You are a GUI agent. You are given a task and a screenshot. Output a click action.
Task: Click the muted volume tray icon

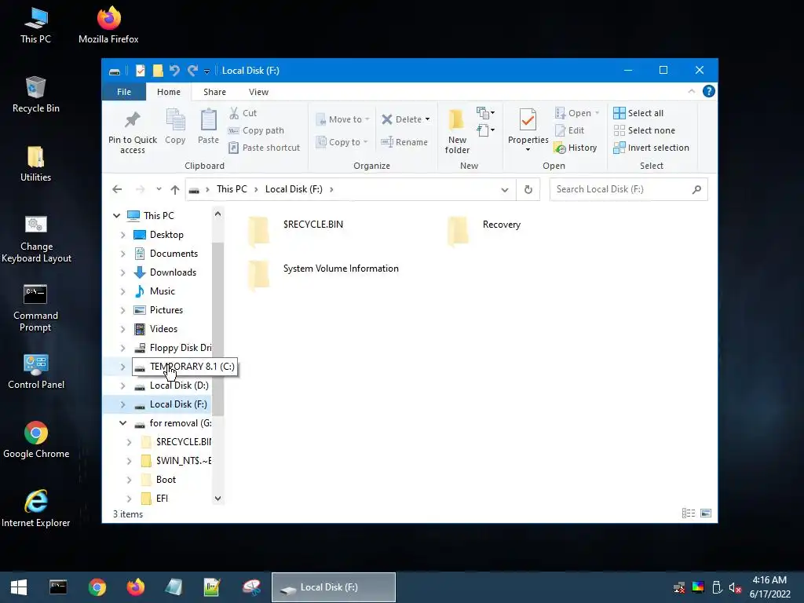coord(735,587)
